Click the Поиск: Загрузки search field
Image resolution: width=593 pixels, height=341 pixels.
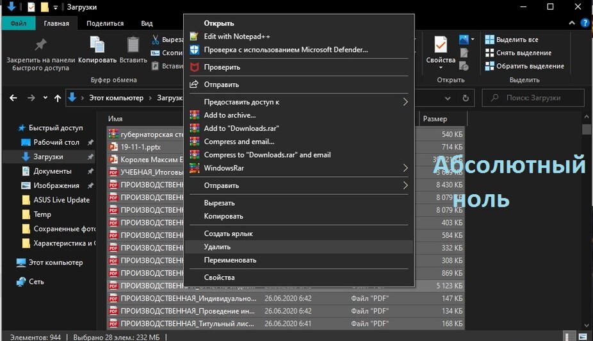[x=533, y=98]
